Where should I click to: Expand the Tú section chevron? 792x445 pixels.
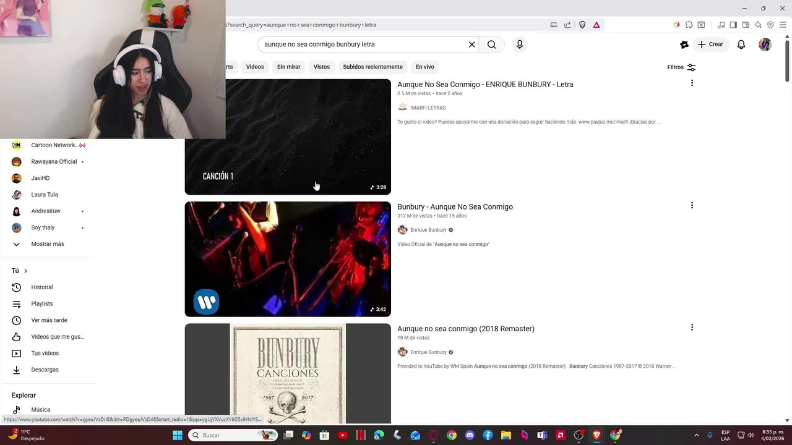pyautogui.click(x=25, y=271)
